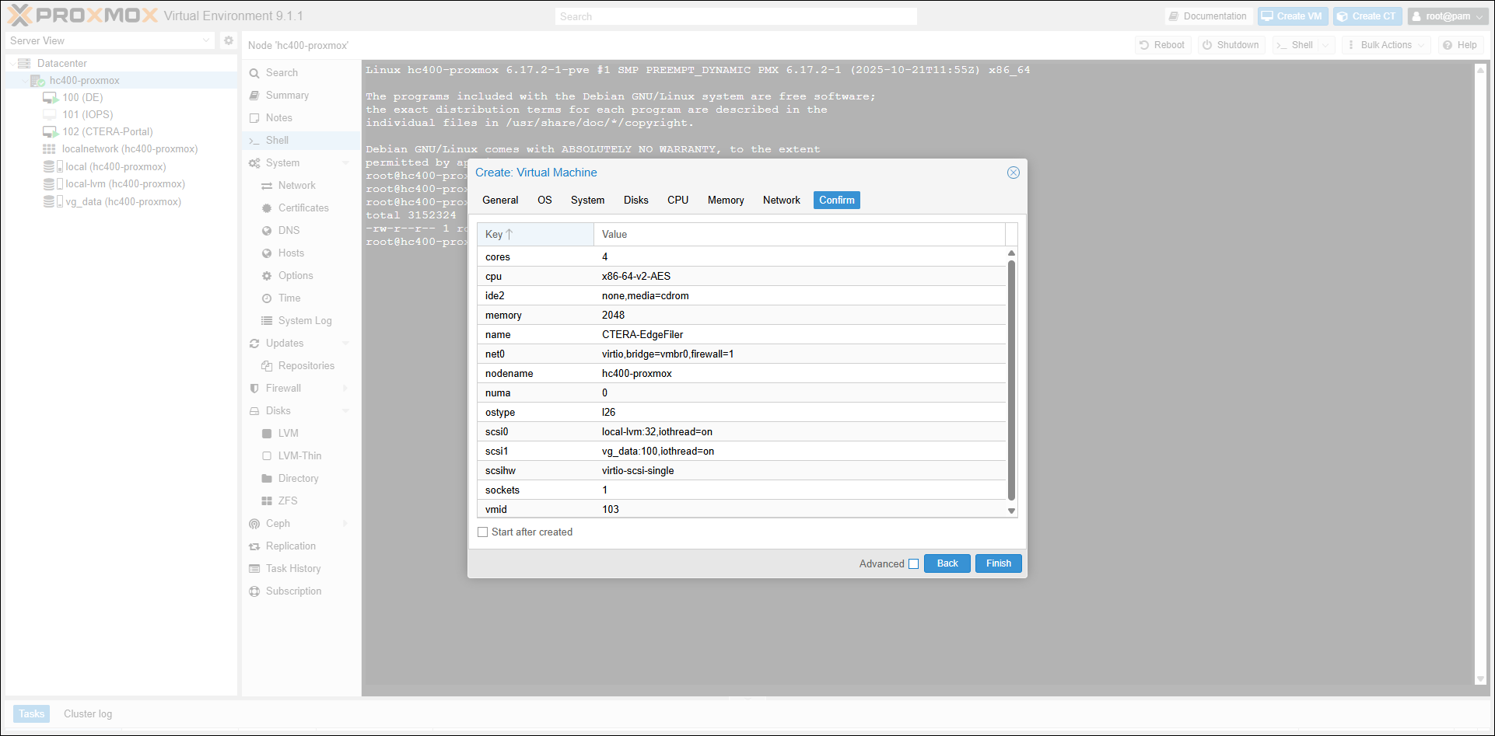Select VM 101 (IOPS) icon
The image size is (1495, 736).
(x=50, y=115)
